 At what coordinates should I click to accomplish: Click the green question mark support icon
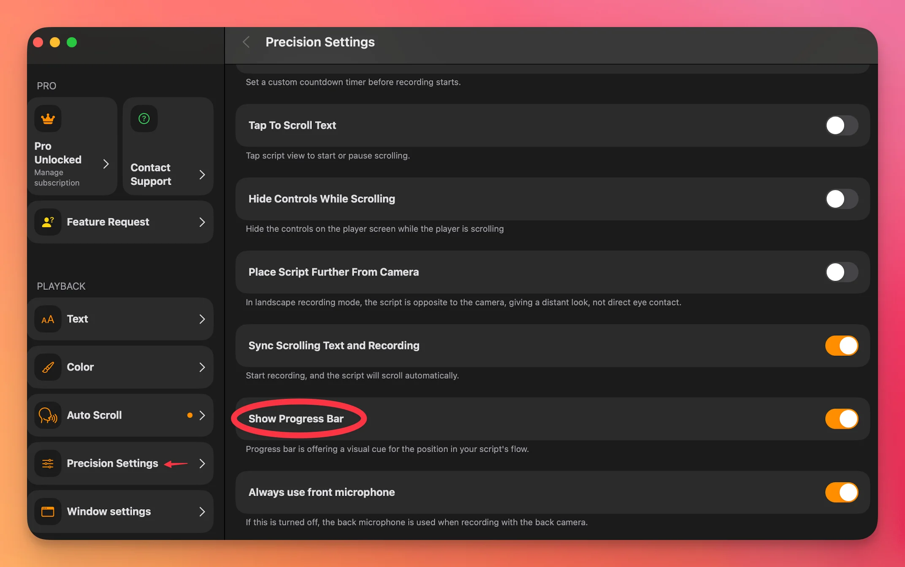point(144,119)
